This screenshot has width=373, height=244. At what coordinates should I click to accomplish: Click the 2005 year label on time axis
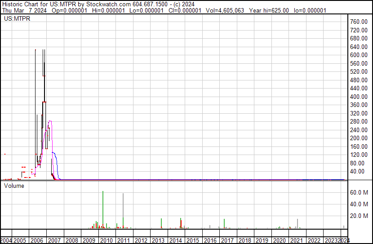tap(19, 240)
